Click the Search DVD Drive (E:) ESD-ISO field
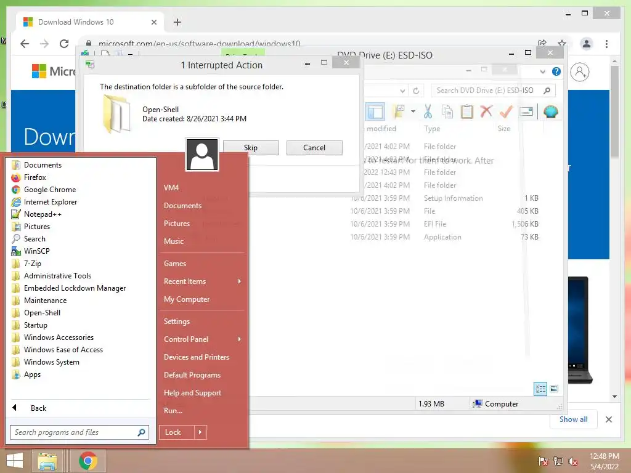Image resolution: width=631 pixels, height=473 pixels. tap(494, 91)
